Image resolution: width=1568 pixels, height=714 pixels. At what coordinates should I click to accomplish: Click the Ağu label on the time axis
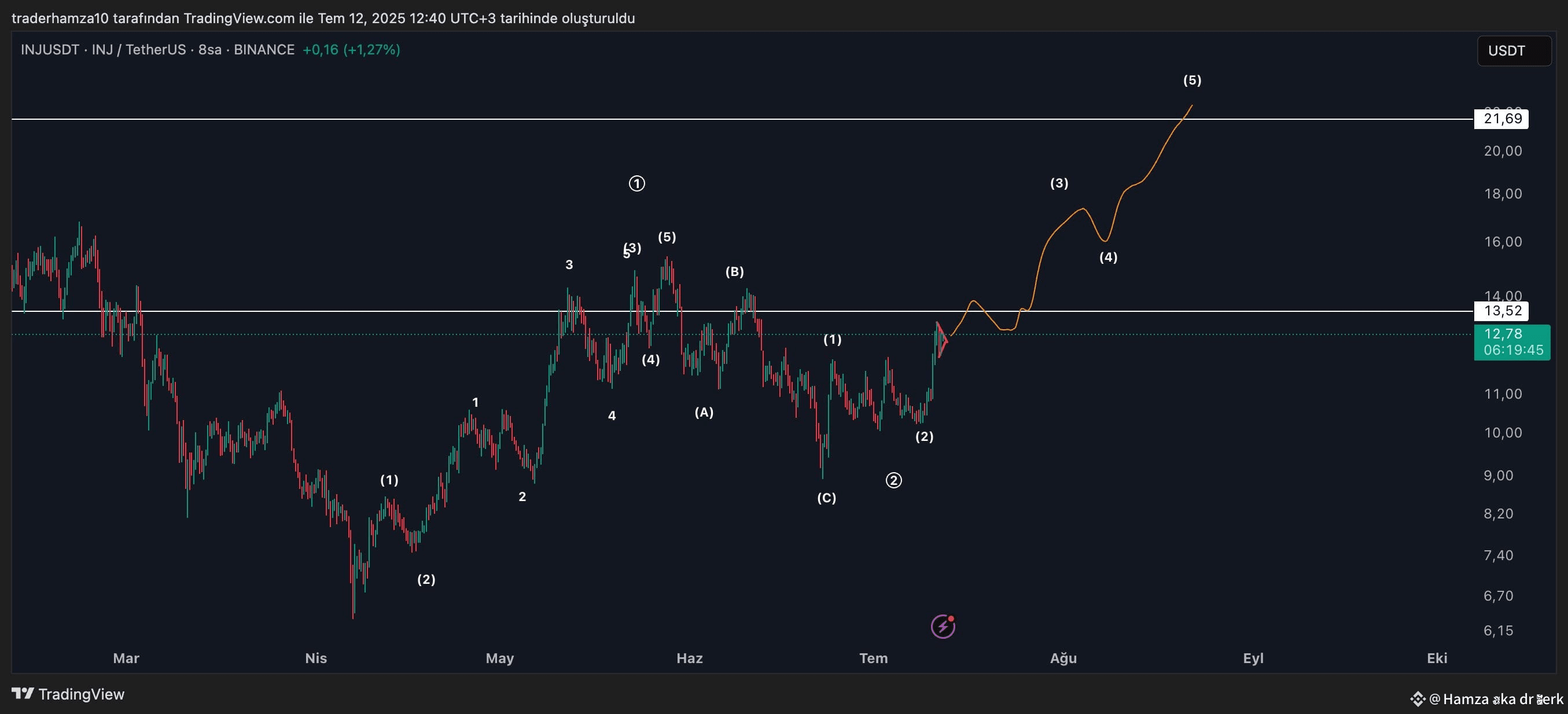point(1063,658)
